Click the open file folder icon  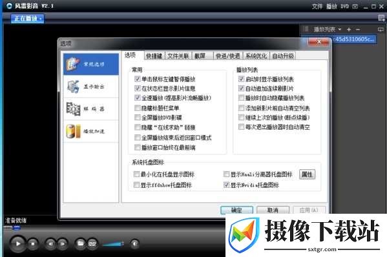pos(80,243)
